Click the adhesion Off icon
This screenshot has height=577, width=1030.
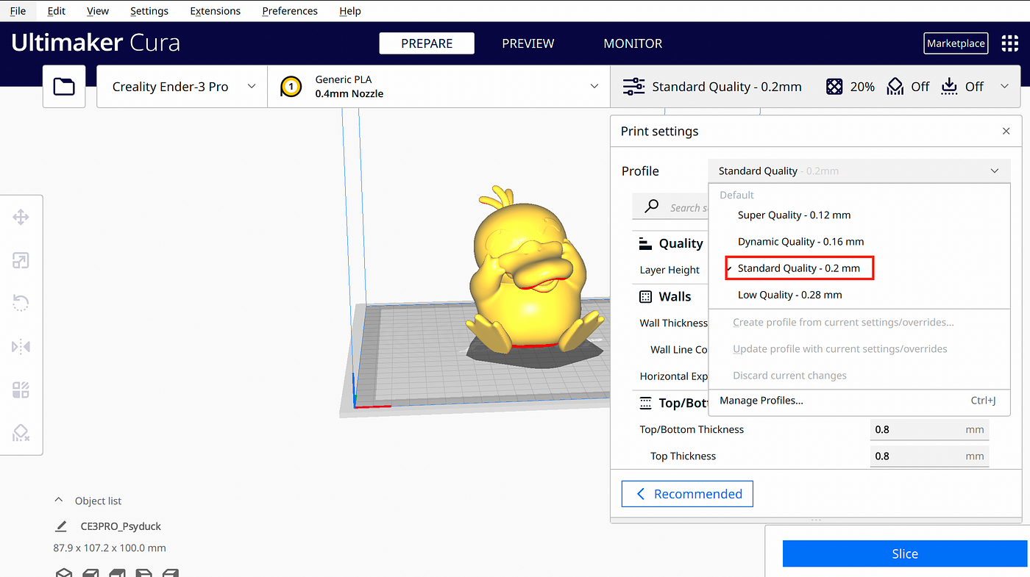950,87
